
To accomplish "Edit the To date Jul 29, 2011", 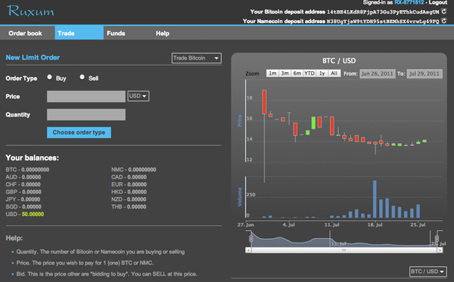I will pos(424,73).
